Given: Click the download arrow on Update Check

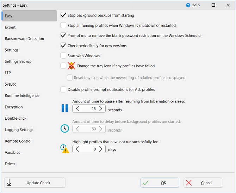Looking at the screenshot, I should [9, 183].
